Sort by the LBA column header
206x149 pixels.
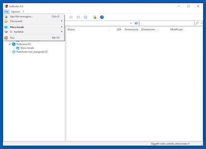115,29
